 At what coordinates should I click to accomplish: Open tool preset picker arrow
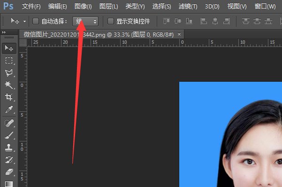pyautogui.click(x=25, y=21)
